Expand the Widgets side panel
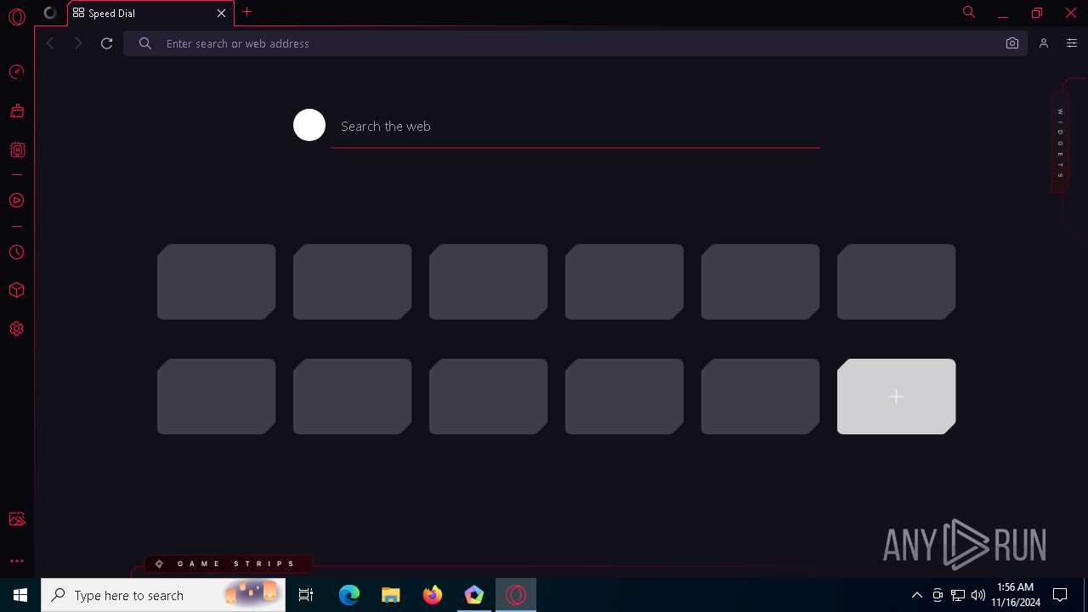The width and height of the screenshot is (1088, 612). coord(1060,142)
